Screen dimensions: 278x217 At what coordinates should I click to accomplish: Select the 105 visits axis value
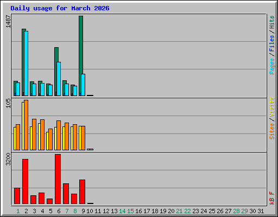point(8,103)
